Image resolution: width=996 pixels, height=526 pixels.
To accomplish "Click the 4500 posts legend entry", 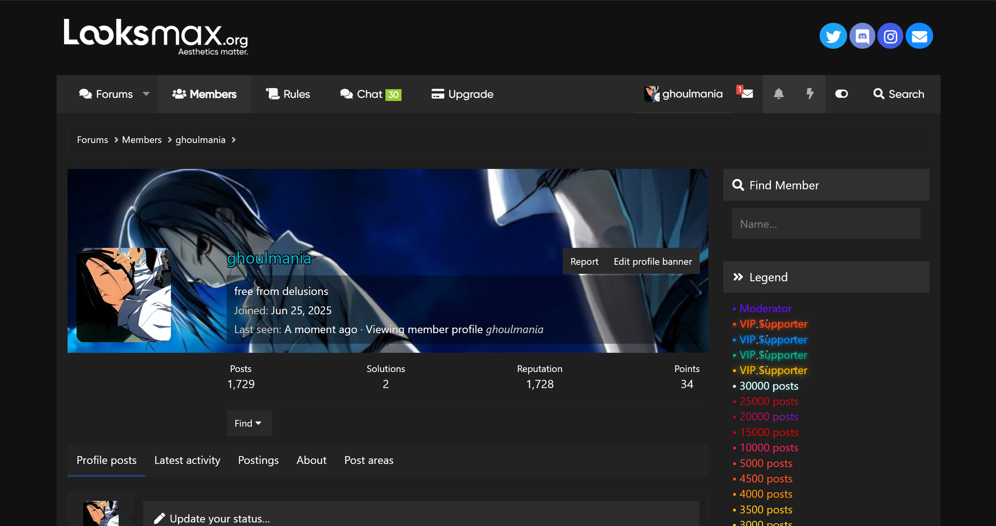I will pos(766,479).
